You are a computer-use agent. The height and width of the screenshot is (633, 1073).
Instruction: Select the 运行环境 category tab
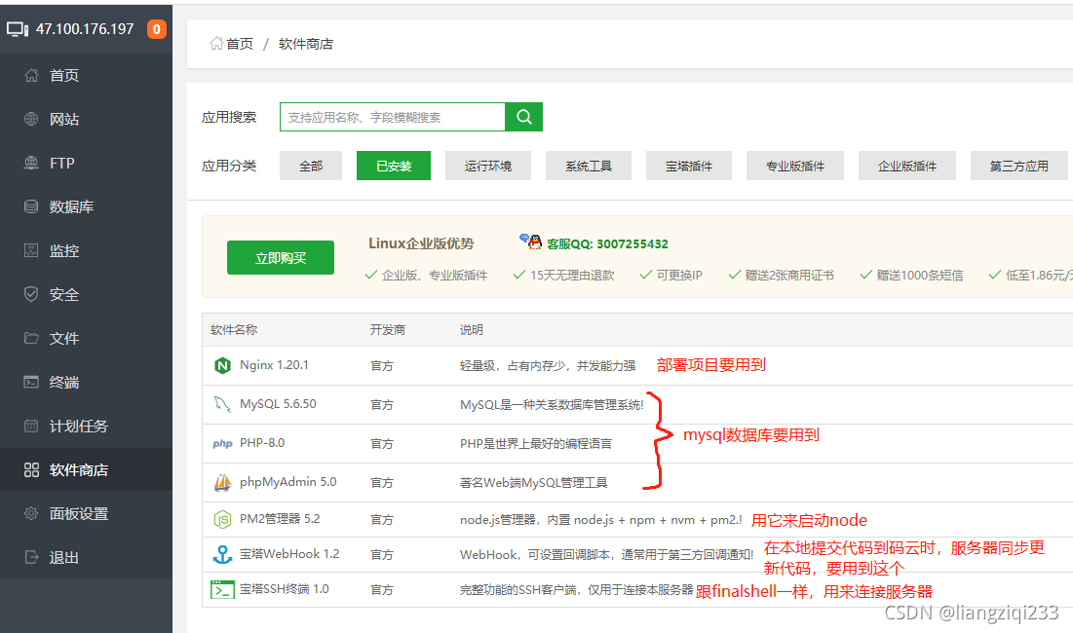pyautogui.click(x=488, y=166)
